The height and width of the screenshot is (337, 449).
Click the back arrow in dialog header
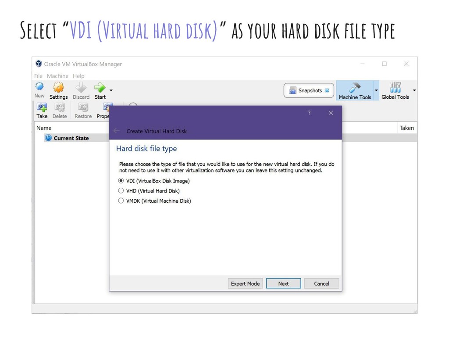tap(117, 131)
